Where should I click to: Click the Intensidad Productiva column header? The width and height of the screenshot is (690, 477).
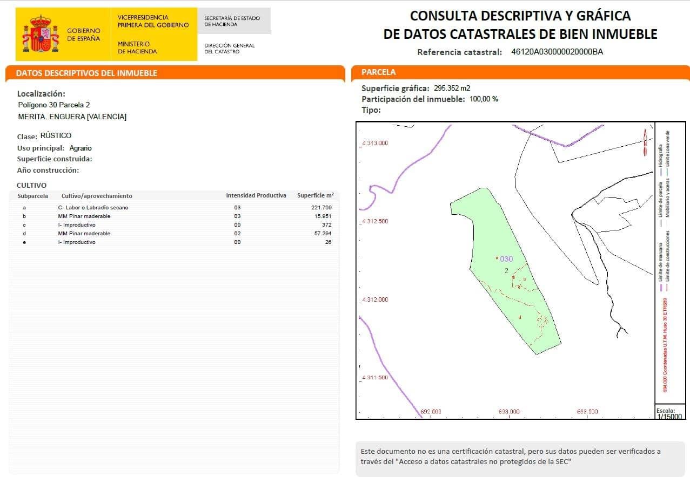click(256, 195)
